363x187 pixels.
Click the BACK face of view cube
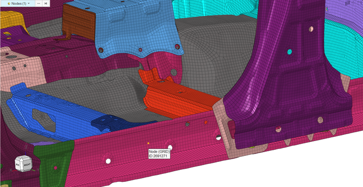click(18, 165)
